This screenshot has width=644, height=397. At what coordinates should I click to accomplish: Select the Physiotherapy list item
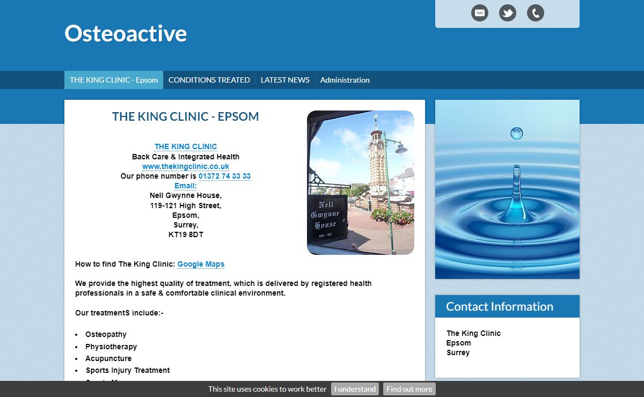[111, 347]
